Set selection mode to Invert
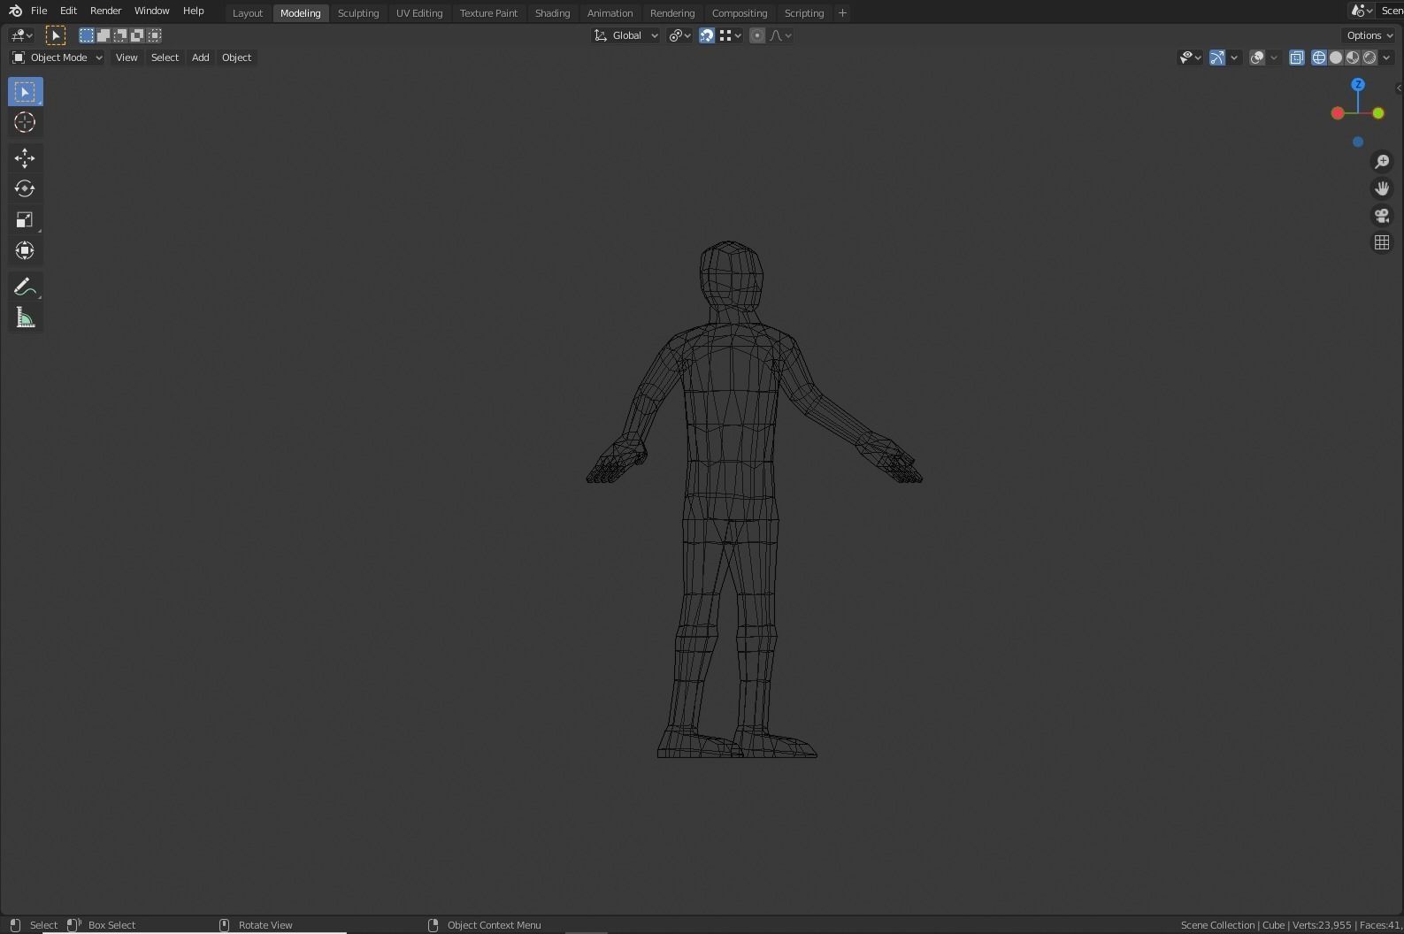The image size is (1404, 934). coord(137,35)
